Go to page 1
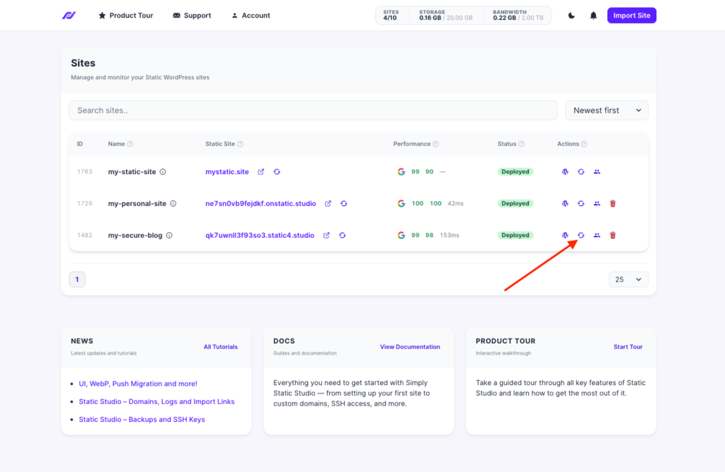 coord(77,280)
